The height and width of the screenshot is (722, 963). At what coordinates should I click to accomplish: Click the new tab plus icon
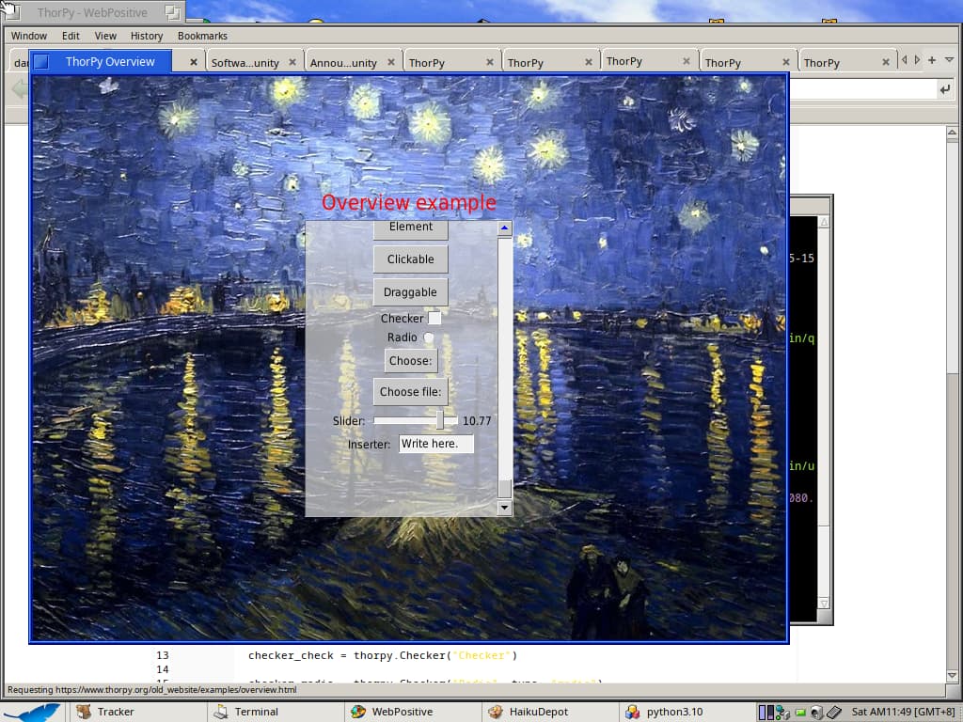930,60
